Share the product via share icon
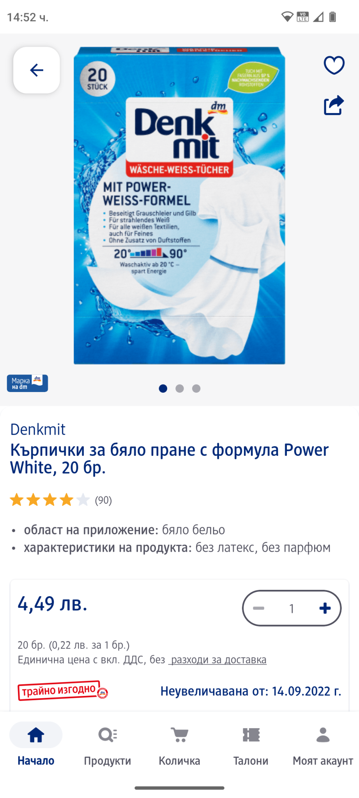This screenshot has width=359, height=798. [334, 105]
